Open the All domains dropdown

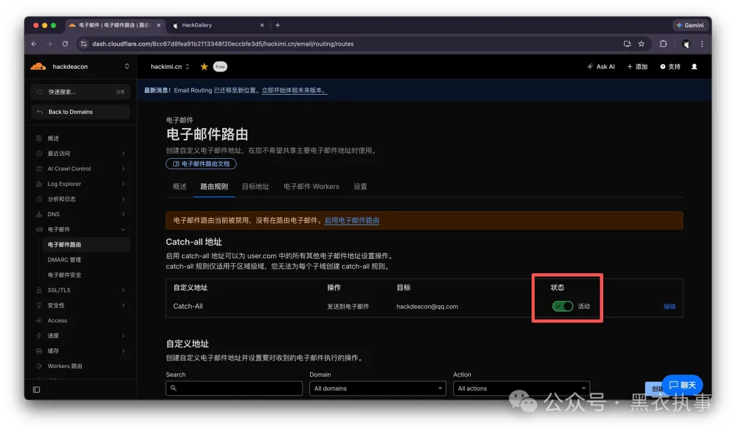[x=378, y=388]
